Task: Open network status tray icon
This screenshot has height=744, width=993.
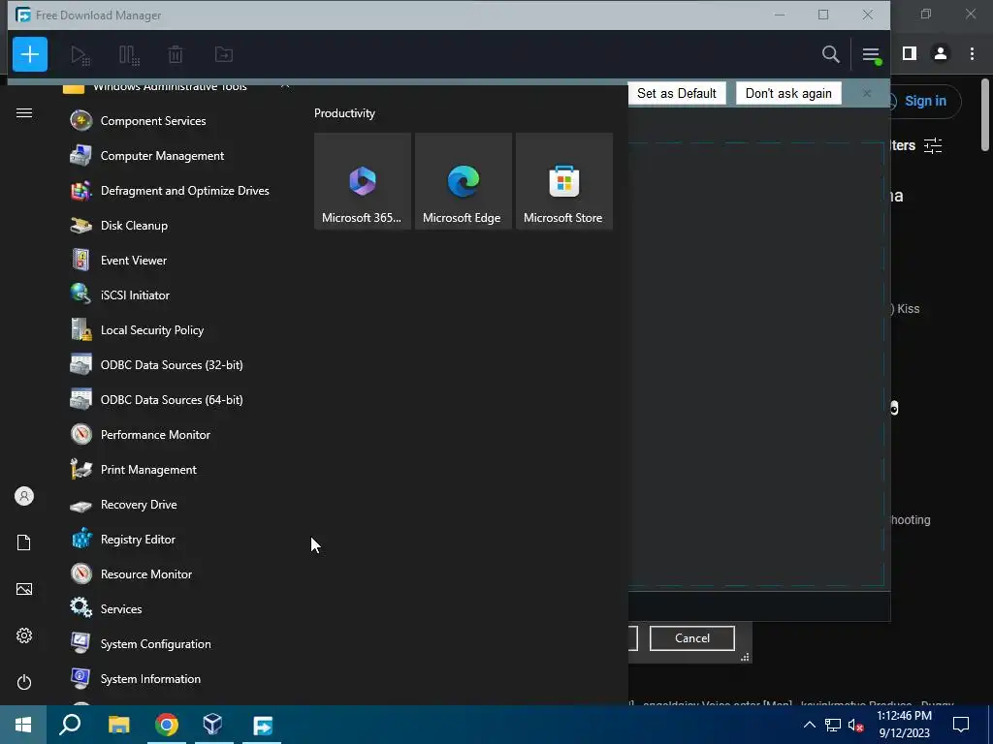Action: [x=833, y=725]
